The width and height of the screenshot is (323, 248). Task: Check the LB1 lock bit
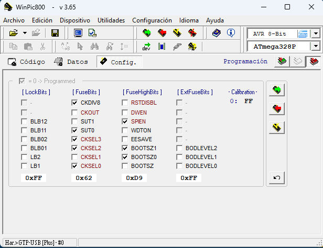[x=24, y=166]
